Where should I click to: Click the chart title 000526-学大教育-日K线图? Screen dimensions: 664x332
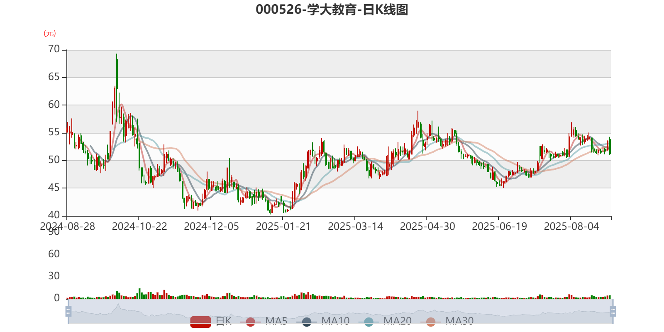click(x=332, y=10)
